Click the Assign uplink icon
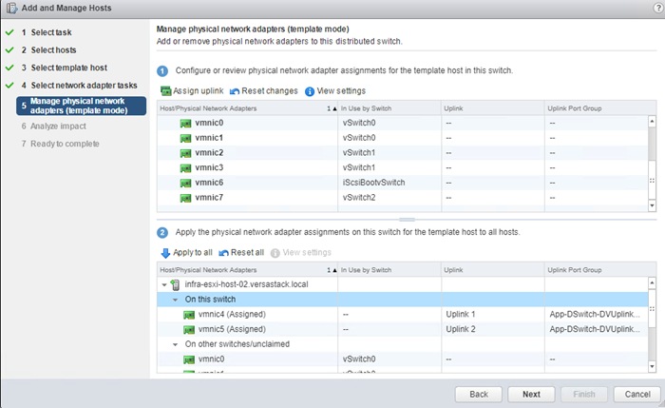This screenshot has height=408, width=665. pos(166,91)
